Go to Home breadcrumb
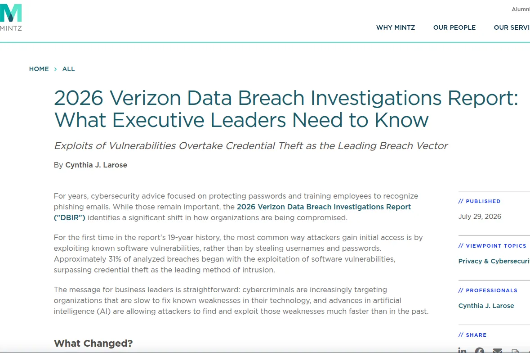 (x=39, y=69)
